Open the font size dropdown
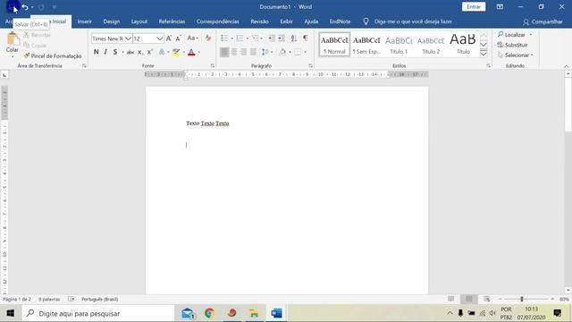 [159, 38]
